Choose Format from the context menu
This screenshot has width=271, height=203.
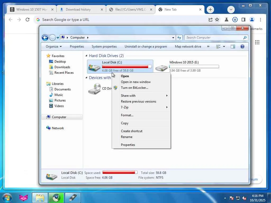coord(141,115)
